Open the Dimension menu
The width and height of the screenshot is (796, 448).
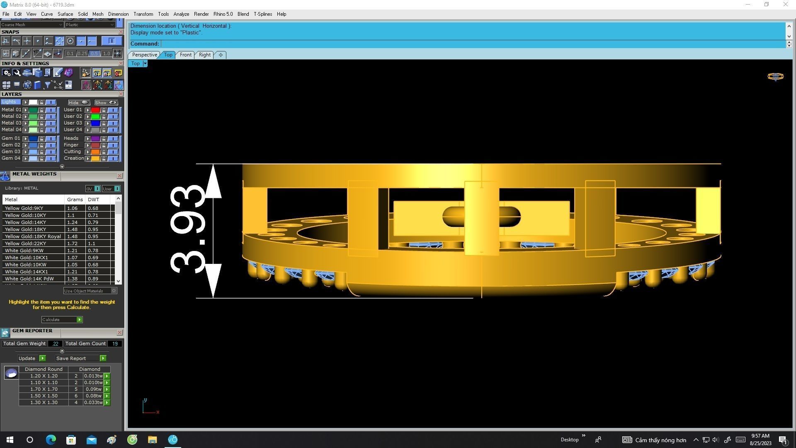tap(118, 14)
